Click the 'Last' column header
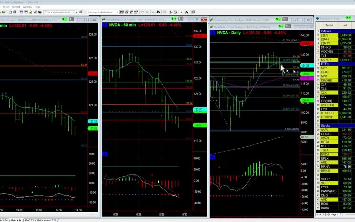The image size is (355, 222). click(x=344, y=25)
